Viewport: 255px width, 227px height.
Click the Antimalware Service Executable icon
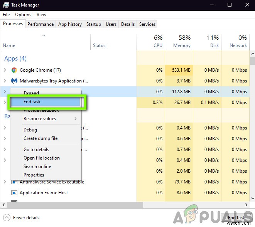coord(14,182)
